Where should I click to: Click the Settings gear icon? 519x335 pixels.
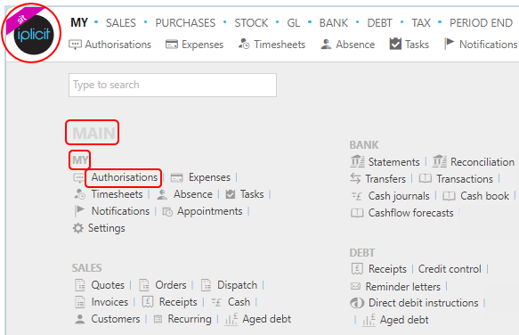point(78,228)
